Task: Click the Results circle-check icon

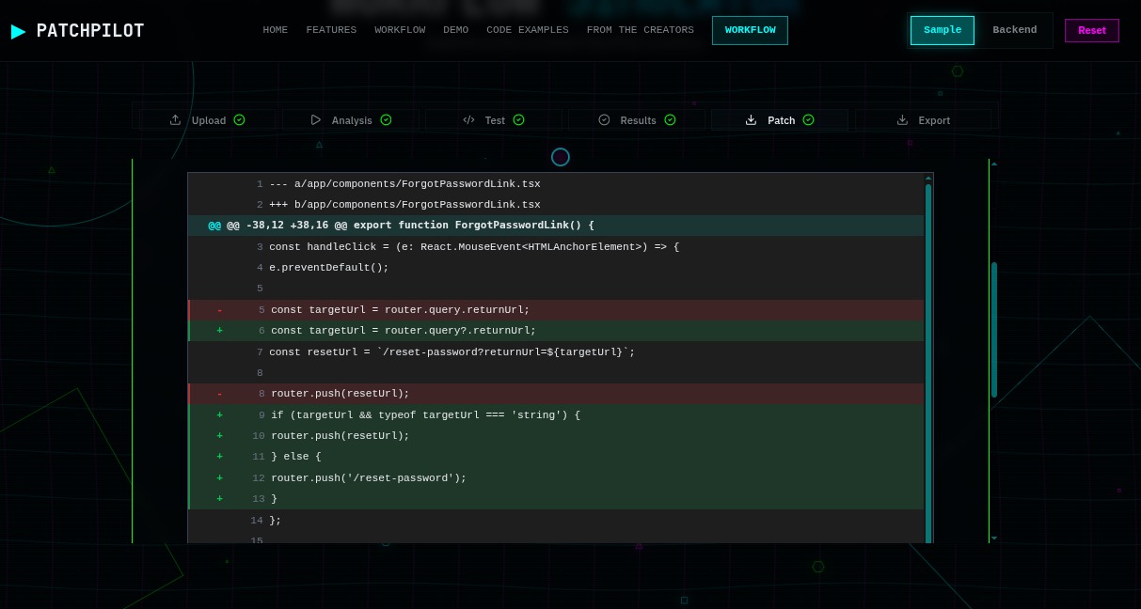Action: (604, 120)
